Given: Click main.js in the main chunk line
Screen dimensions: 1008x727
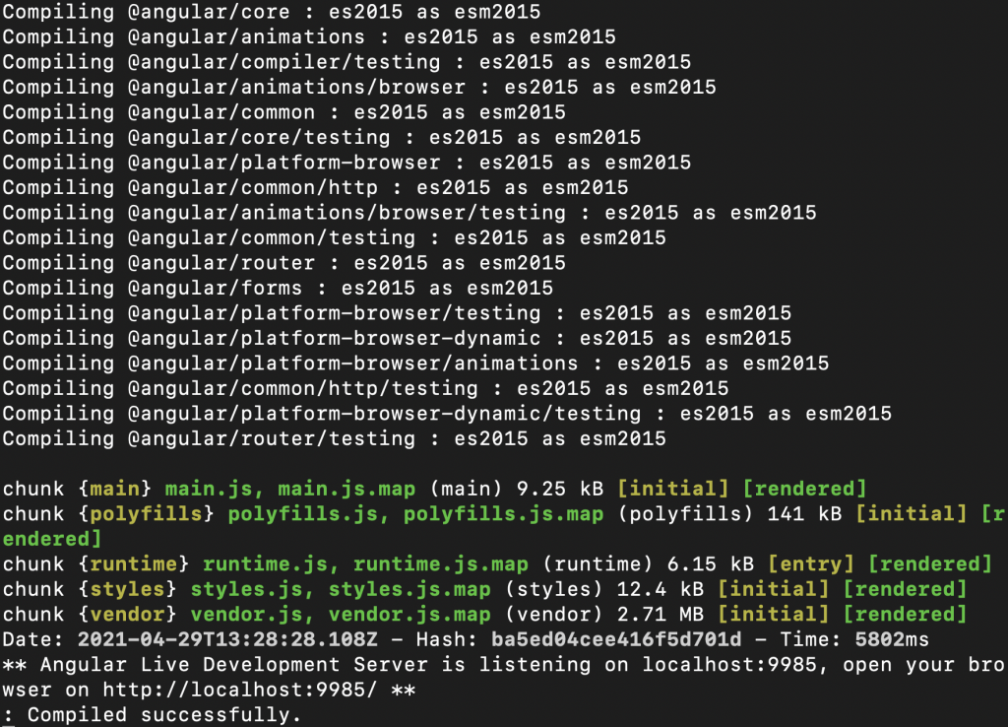Looking at the screenshot, I should [x=209, y=490].
